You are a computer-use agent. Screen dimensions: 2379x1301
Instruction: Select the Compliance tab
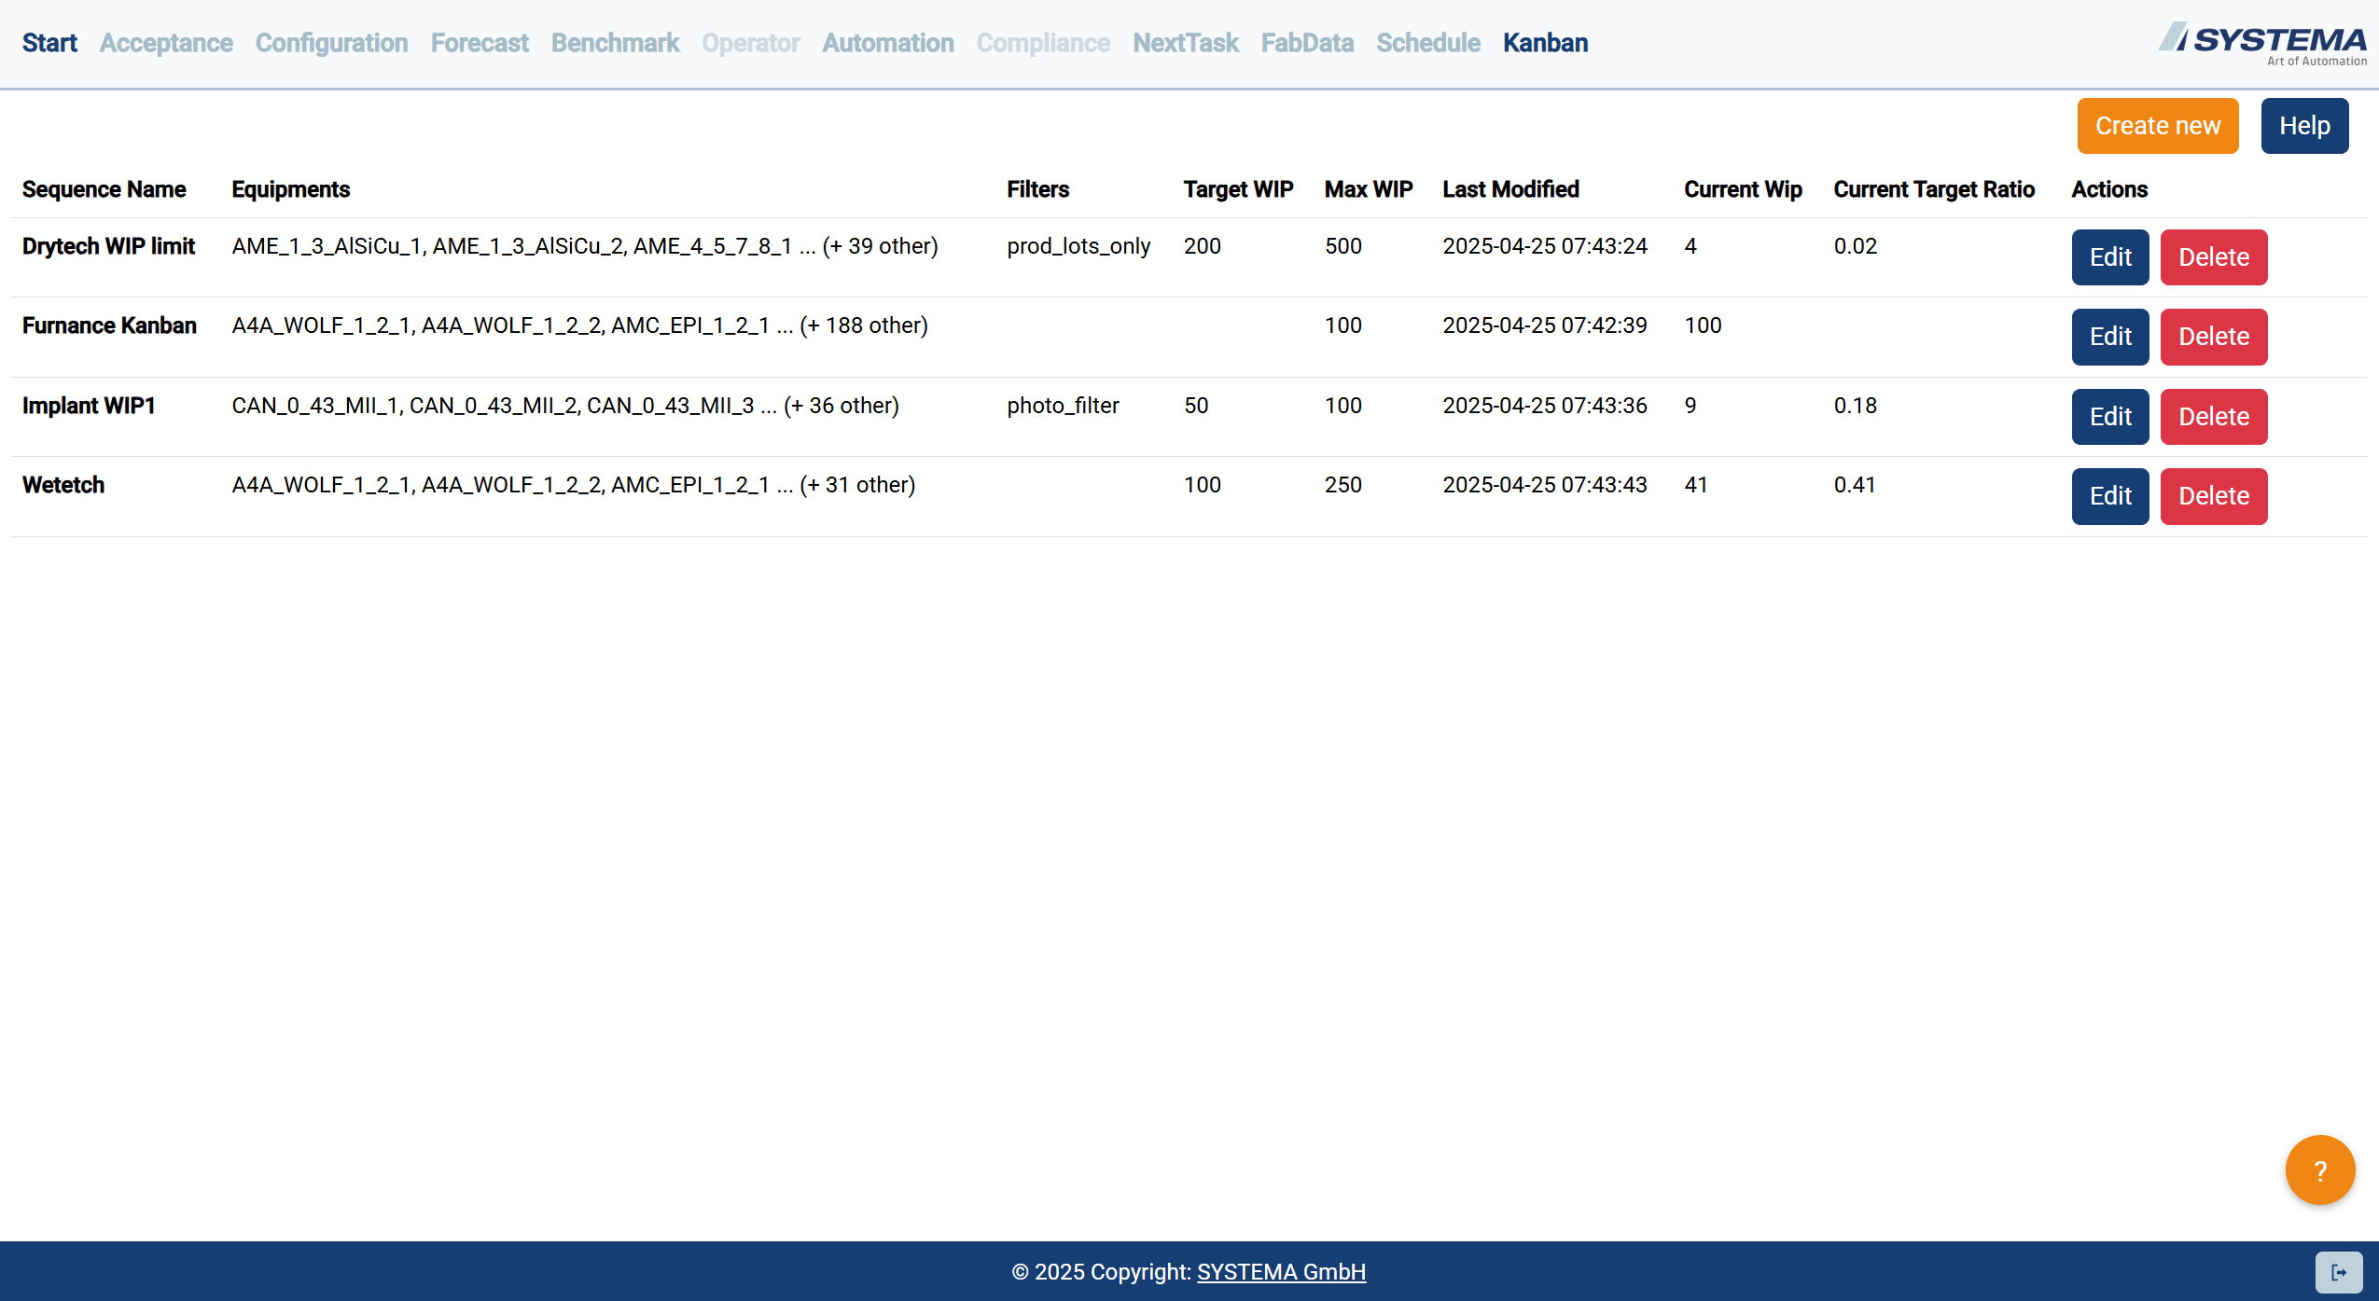[1043, 43]
